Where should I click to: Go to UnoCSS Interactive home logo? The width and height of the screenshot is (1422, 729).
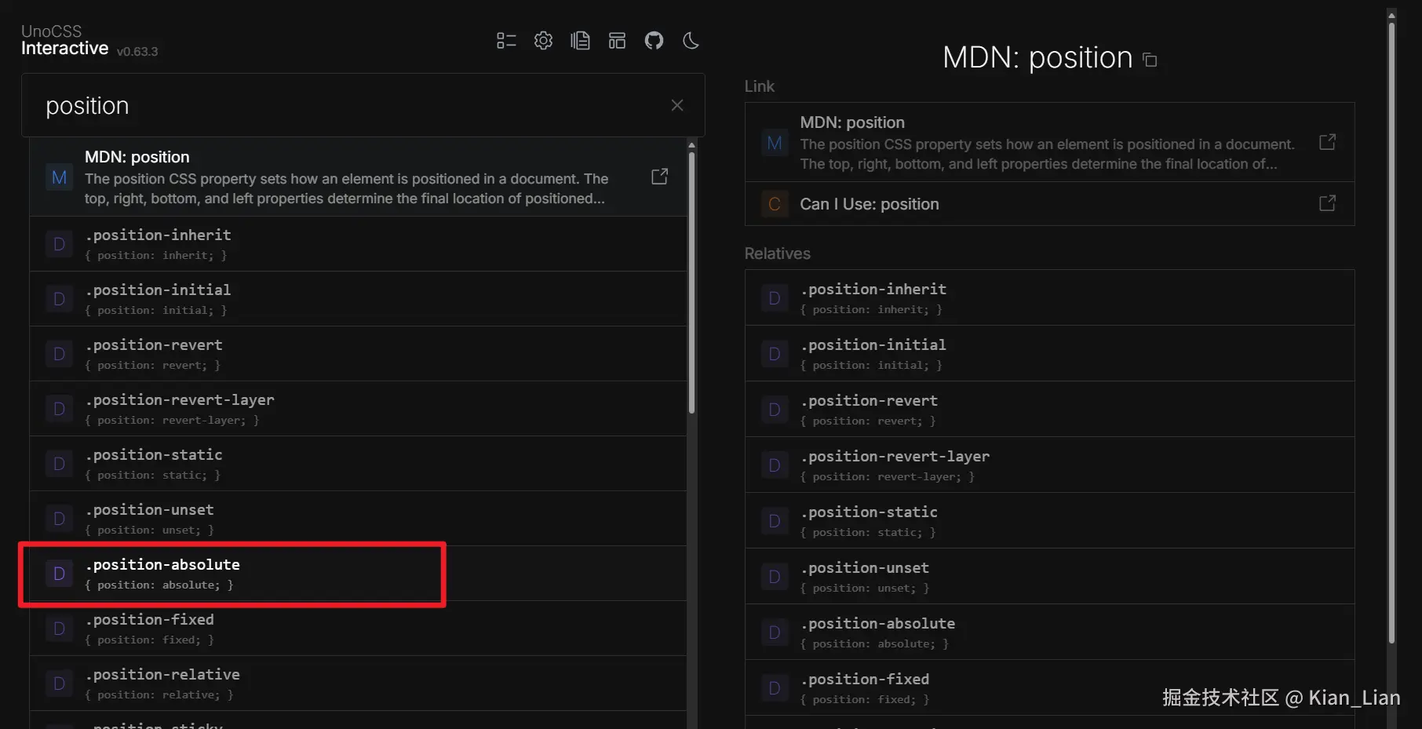(64, 40)
